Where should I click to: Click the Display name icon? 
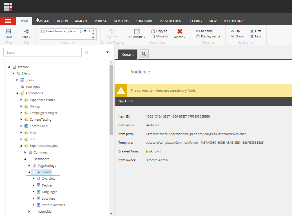click(198, 36)
